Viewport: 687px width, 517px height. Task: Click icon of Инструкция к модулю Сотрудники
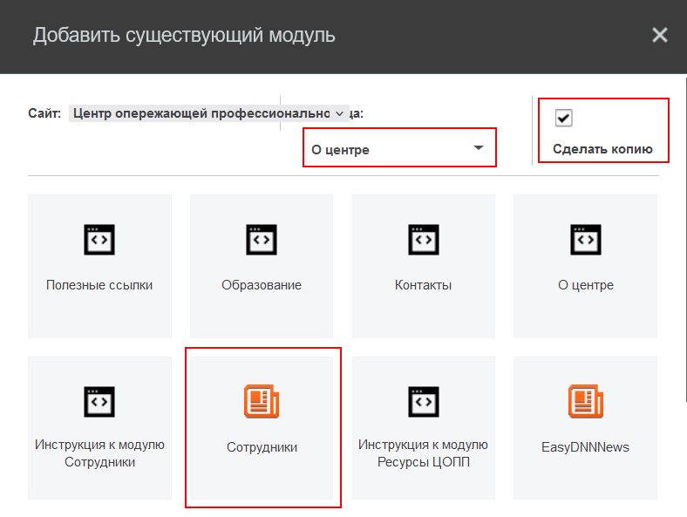pos(99,401)
